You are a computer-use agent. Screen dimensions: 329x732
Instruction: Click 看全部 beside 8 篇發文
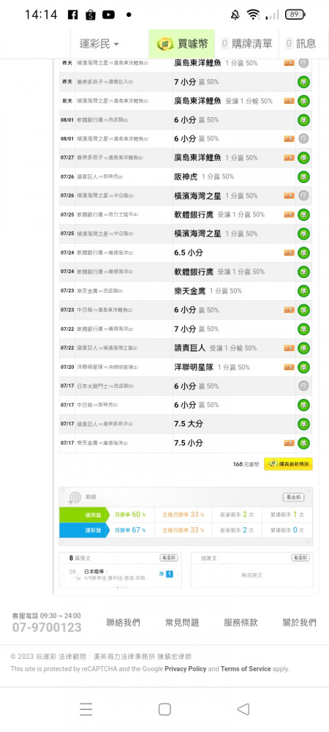click(169, 557)
